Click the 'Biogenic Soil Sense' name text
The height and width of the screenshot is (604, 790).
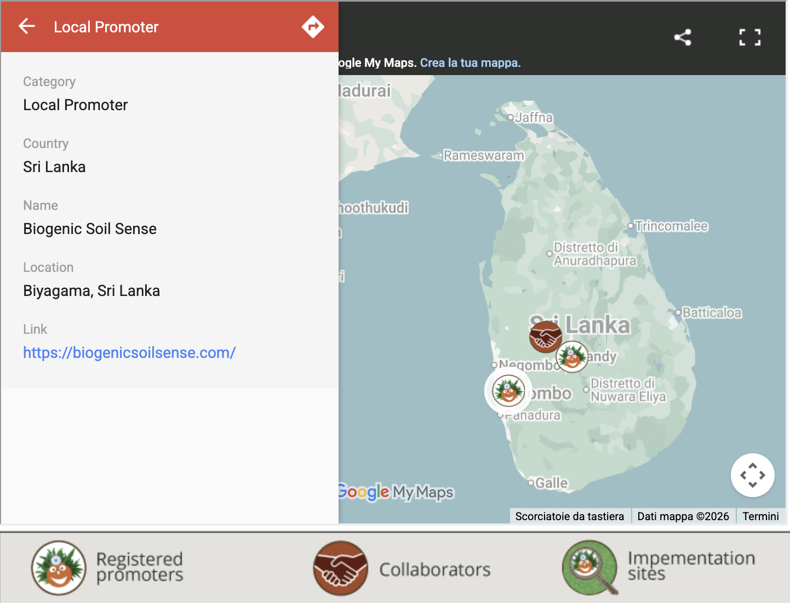(x=90, y=229)
